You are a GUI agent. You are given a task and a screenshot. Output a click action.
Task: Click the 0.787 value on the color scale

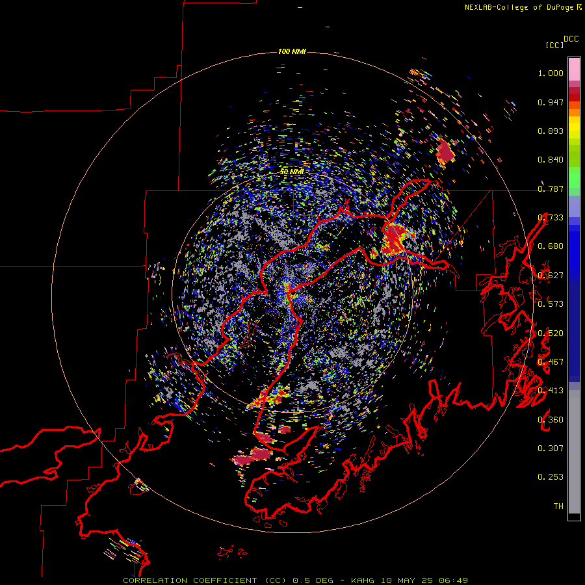coord(551,188)
